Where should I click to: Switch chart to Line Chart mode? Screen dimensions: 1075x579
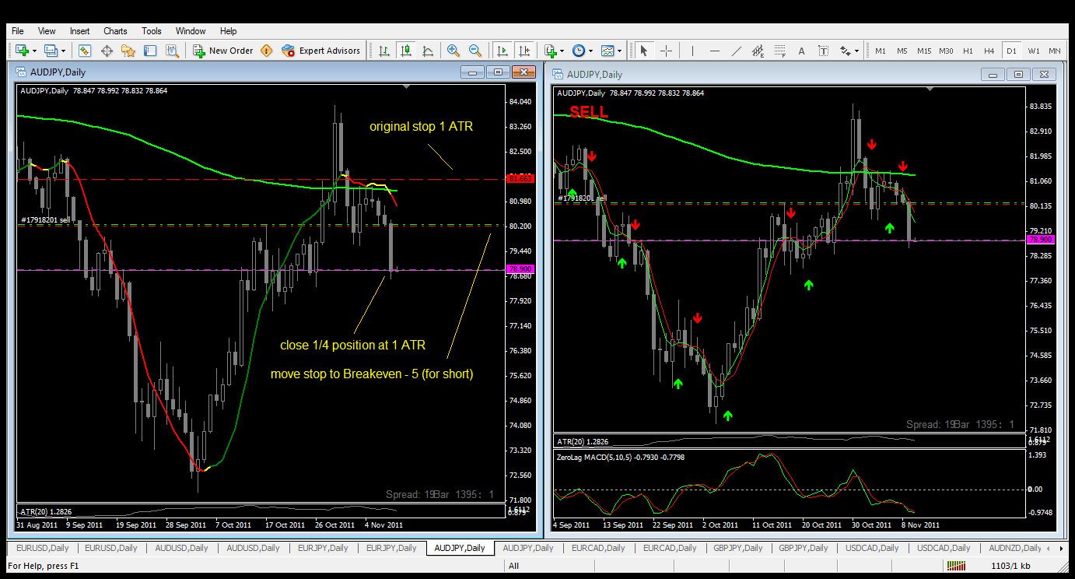[428, 51]
